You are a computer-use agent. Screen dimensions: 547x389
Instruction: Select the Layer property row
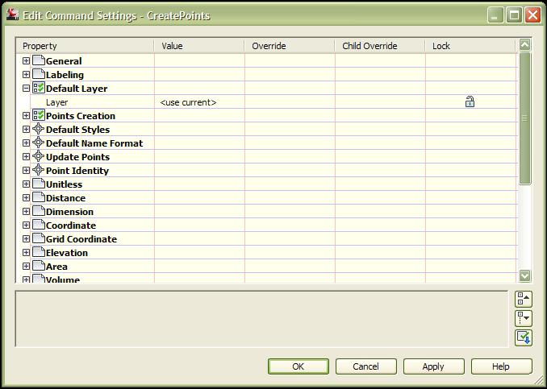[x=267, y=102]
